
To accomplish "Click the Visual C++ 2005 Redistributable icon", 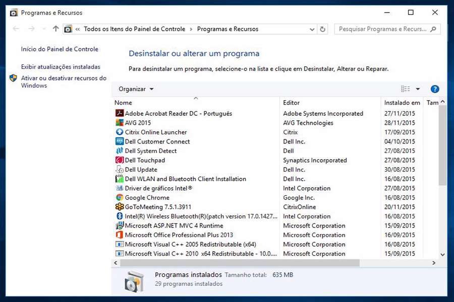I will pos(120,244).
